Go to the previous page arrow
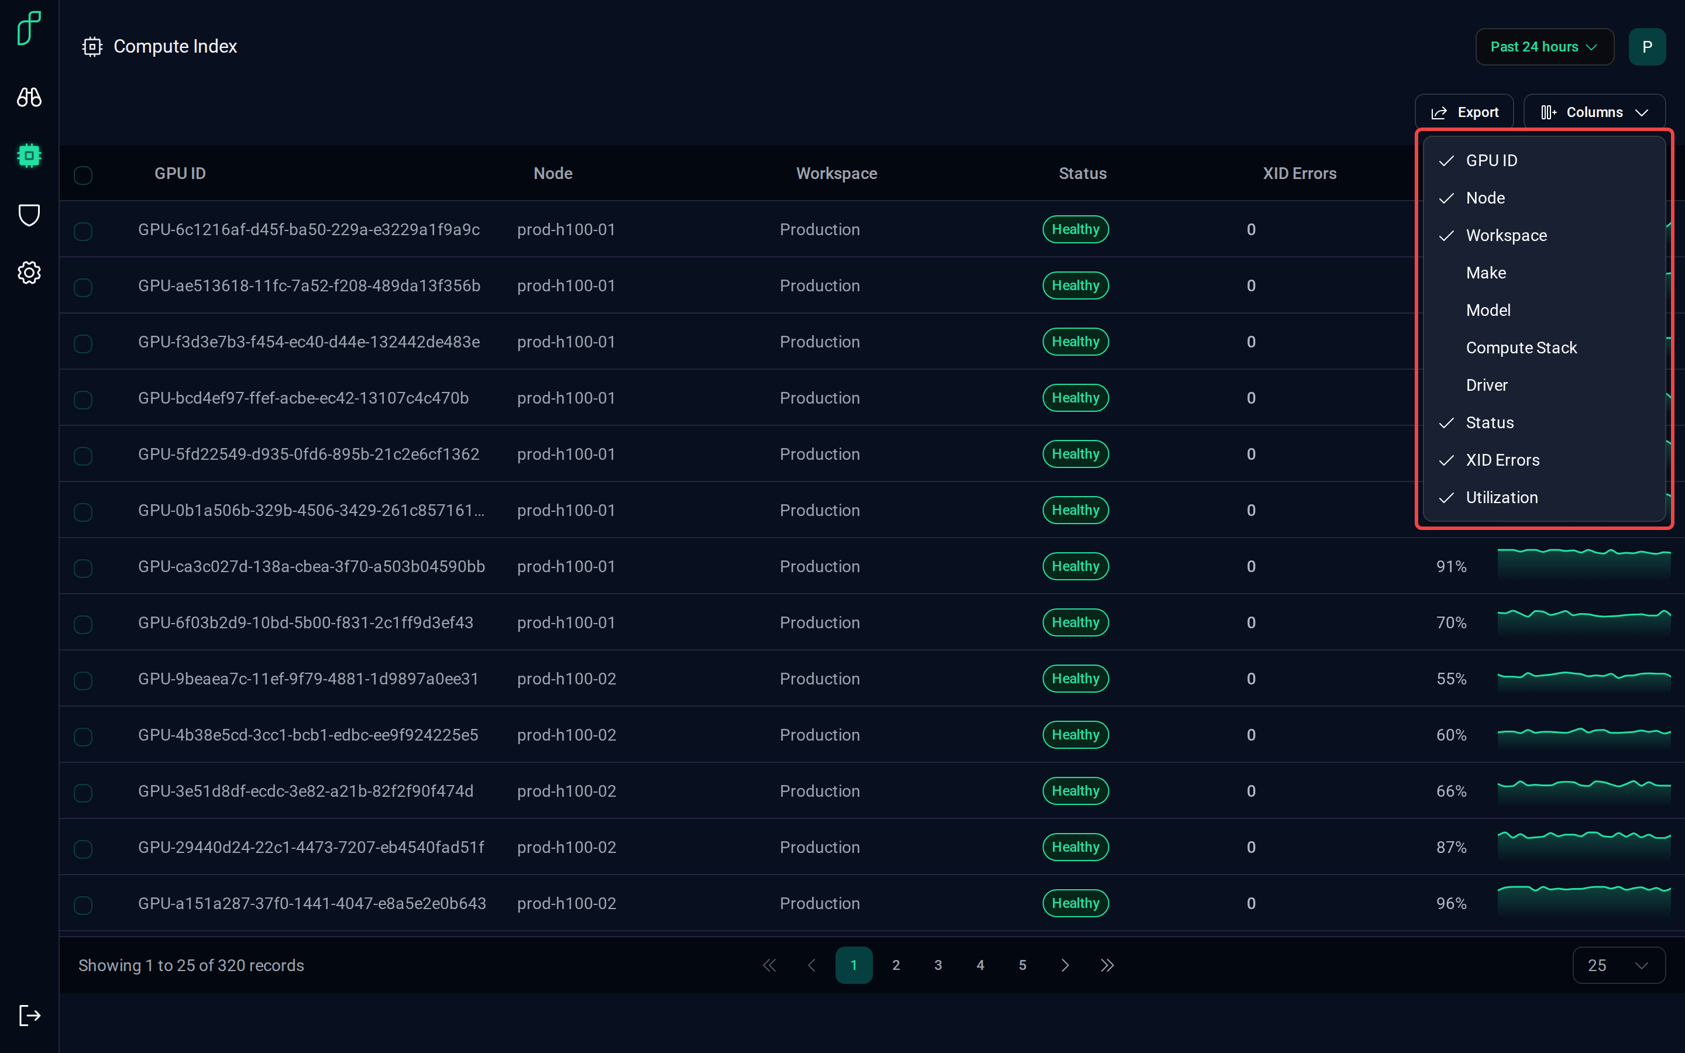Screen dimensions: 1685x1053 click(x=812, y=965)
